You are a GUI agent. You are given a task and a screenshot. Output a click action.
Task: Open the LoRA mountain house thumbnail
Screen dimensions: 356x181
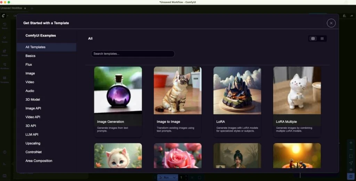tap(237, 90)
